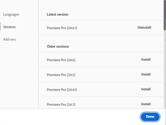The width and height of the screenshot is (166, 125).
Task: Install Premiere Pro version 24.3
Action: click(146, 104)
